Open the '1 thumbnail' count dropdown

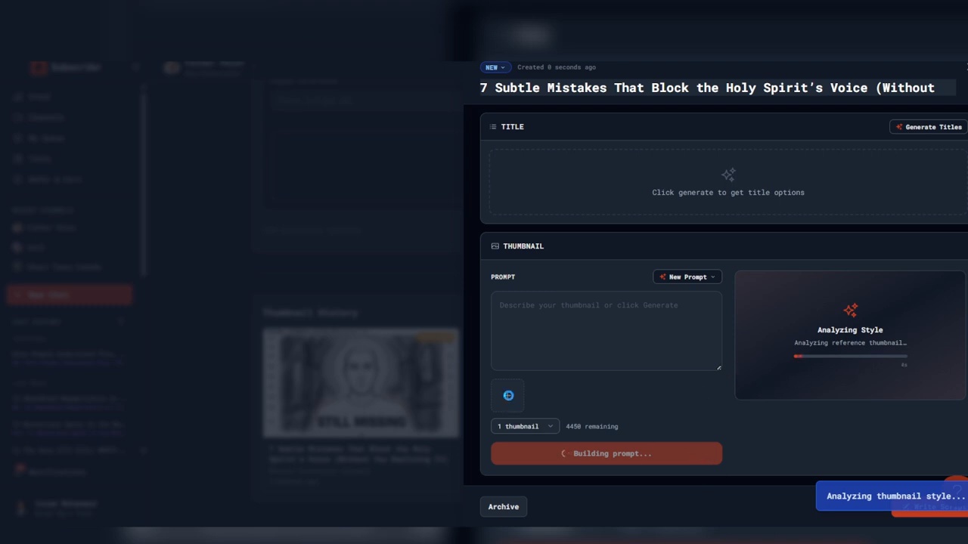(525, 426)
